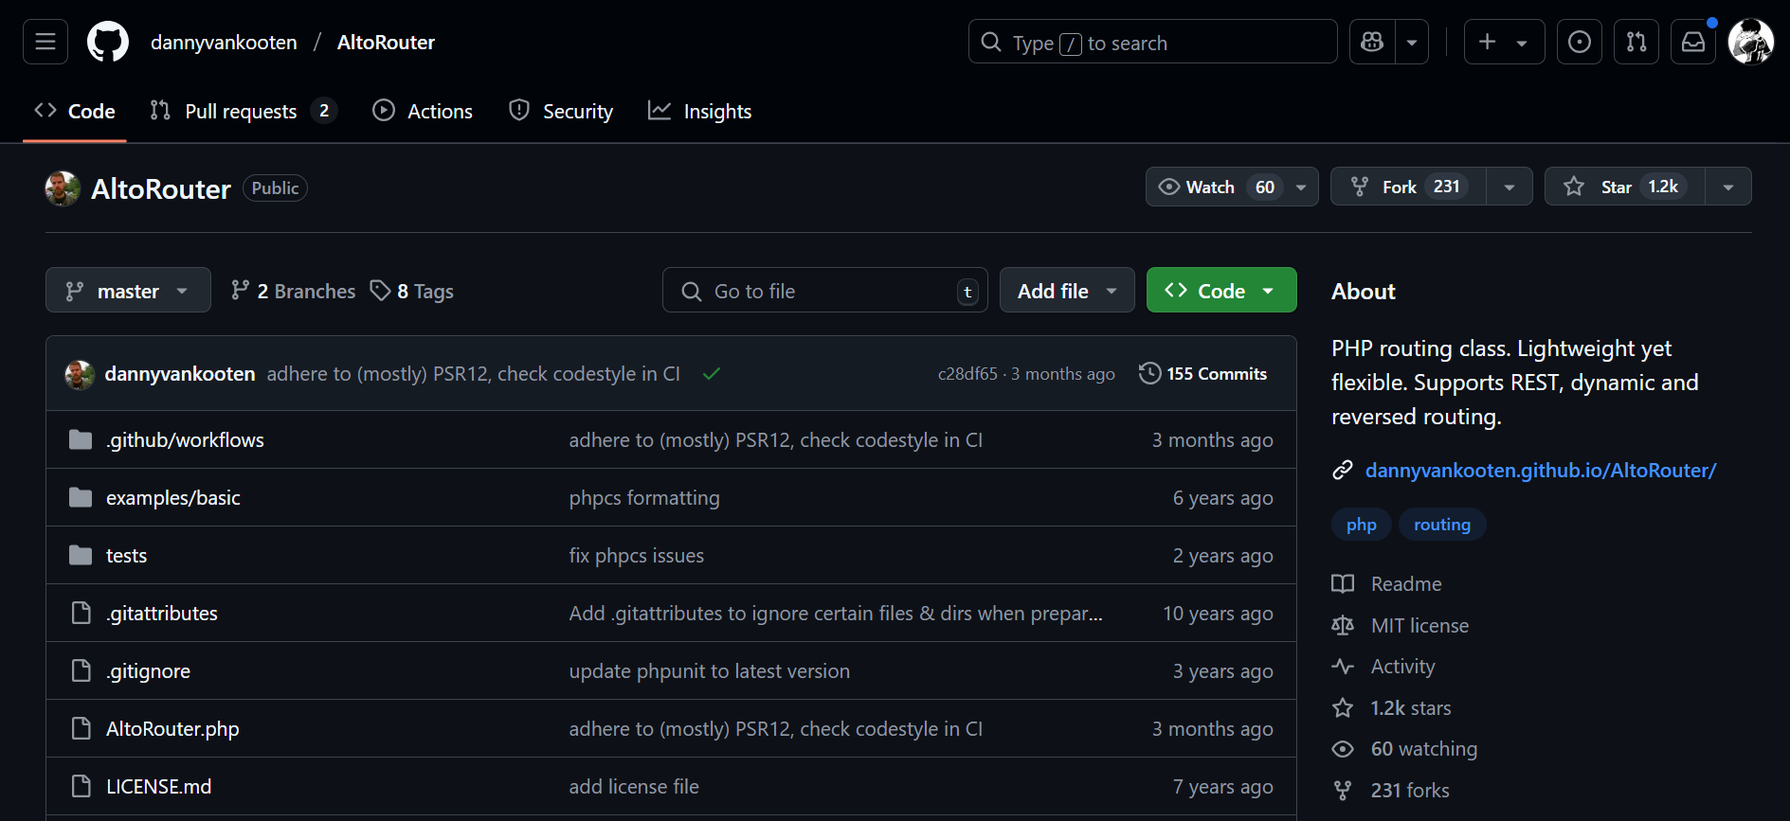
Task: Open the LICENSE.md file
Action: (159, 786)
